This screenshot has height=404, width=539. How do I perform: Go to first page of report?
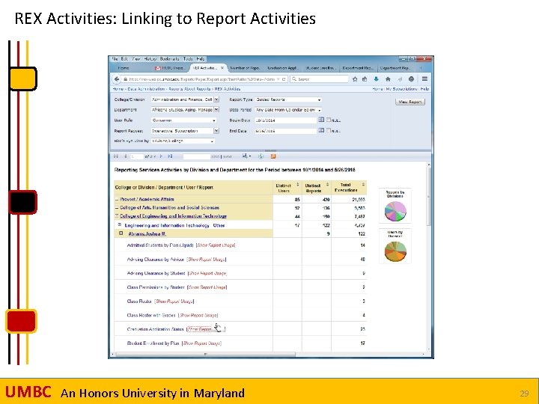116,156
